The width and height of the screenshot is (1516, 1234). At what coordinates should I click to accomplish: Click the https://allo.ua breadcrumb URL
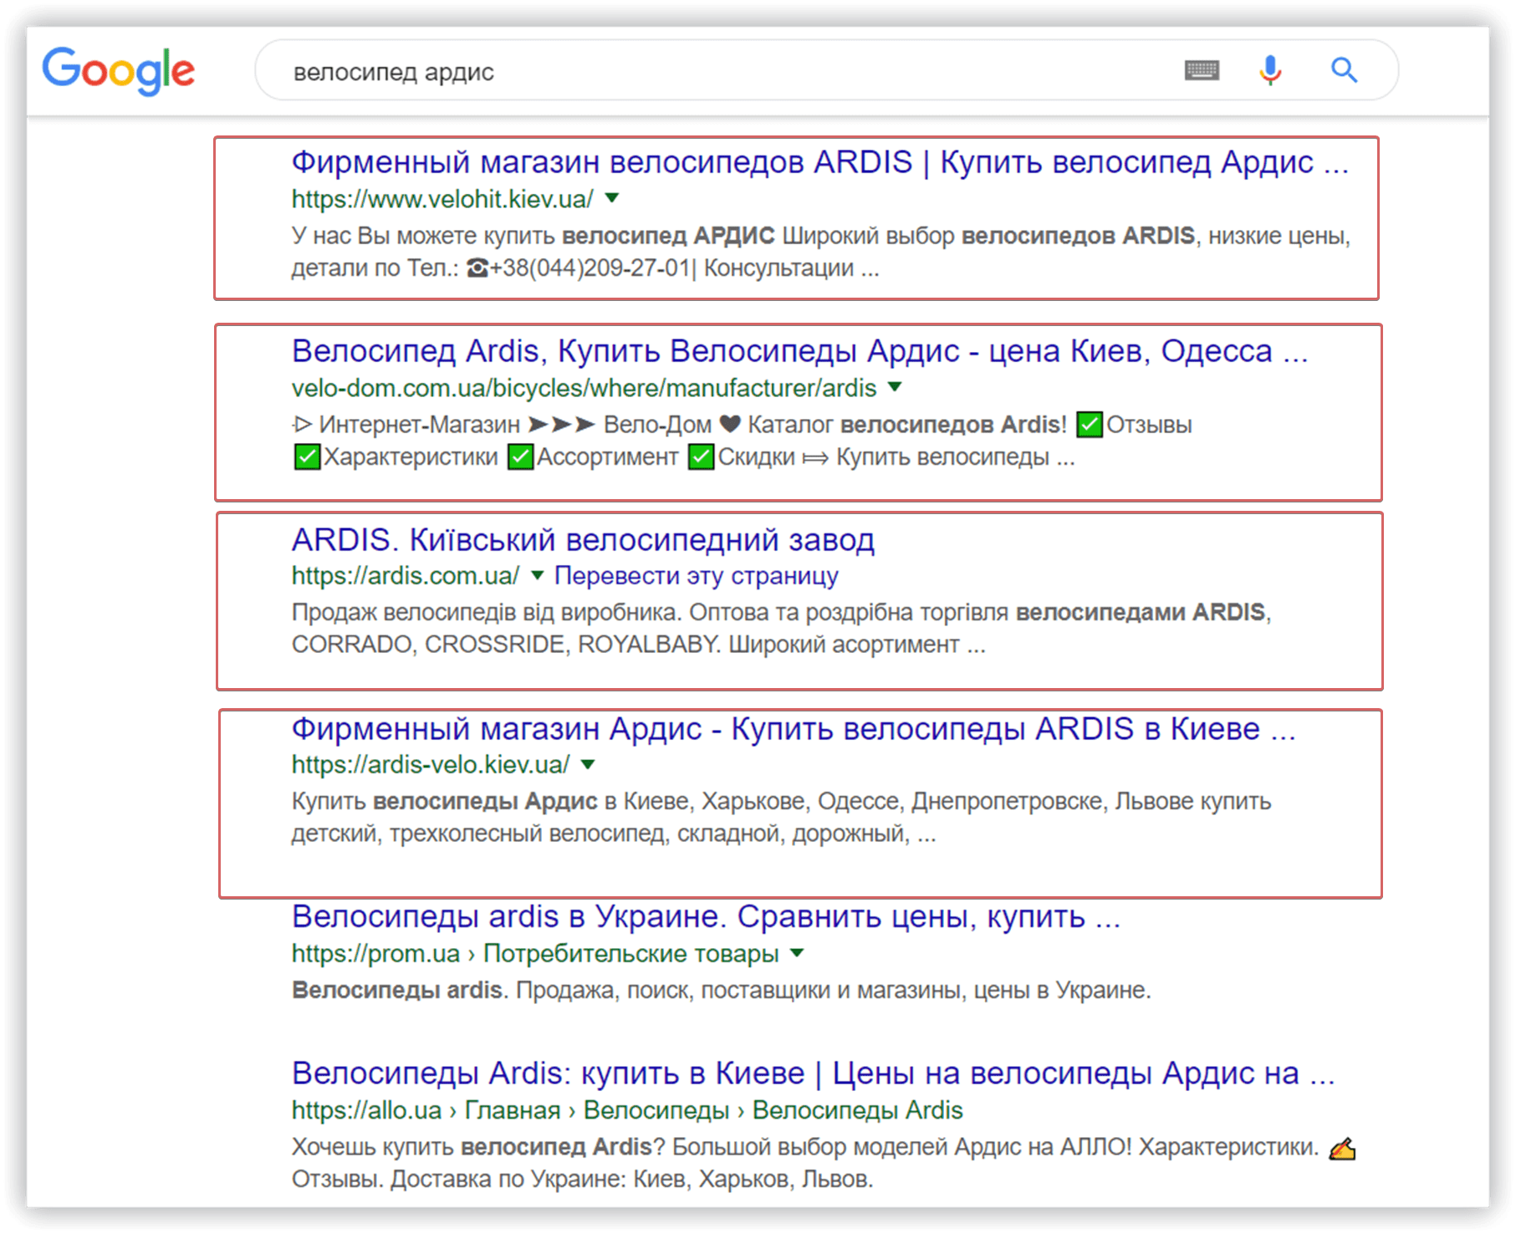(366, 1110)
